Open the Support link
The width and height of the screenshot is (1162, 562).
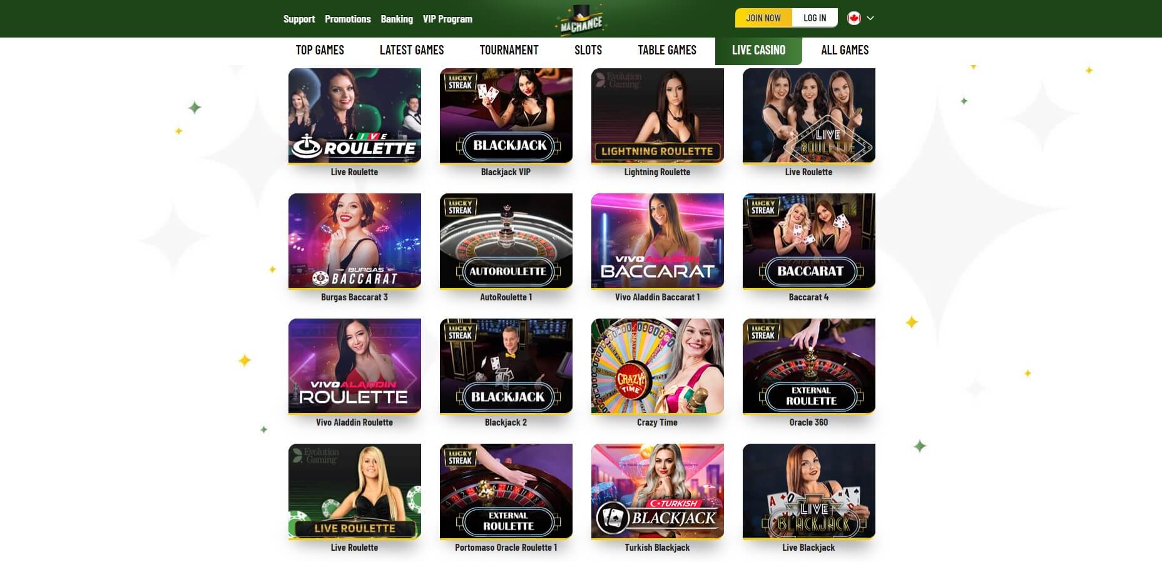click(299, 19)
